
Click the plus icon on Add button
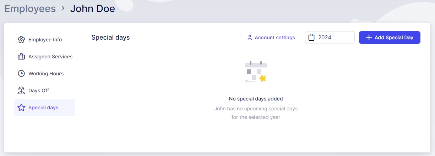click(x=369, y=37)
